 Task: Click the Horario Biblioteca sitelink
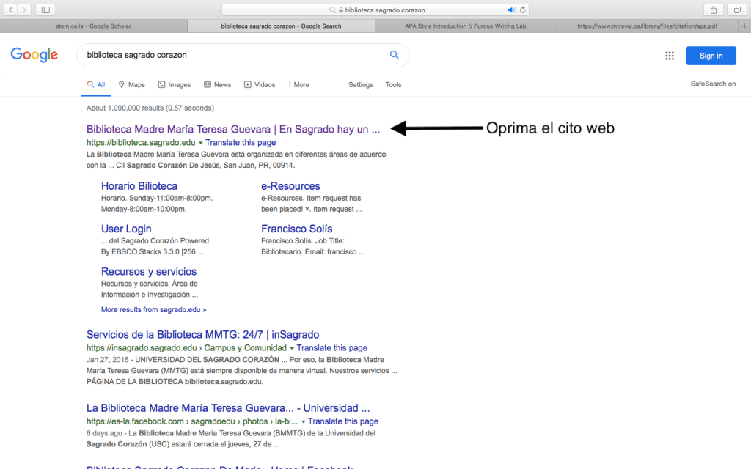click(x=139, y=186)
